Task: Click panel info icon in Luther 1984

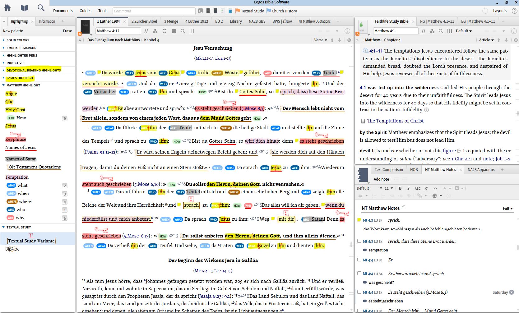Action: tap(347, 31)
